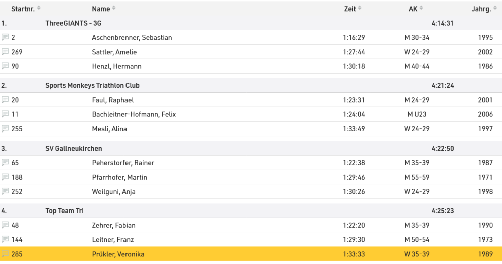Click comment icon in Faul, Raphael row
The image size is (502, 264).
tap(5, 100)
